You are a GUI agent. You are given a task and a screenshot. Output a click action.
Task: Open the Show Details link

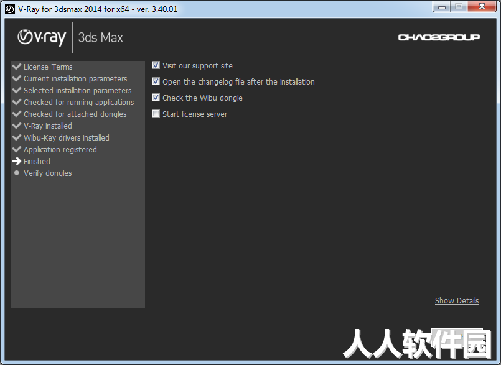click(x=457, y=301)
